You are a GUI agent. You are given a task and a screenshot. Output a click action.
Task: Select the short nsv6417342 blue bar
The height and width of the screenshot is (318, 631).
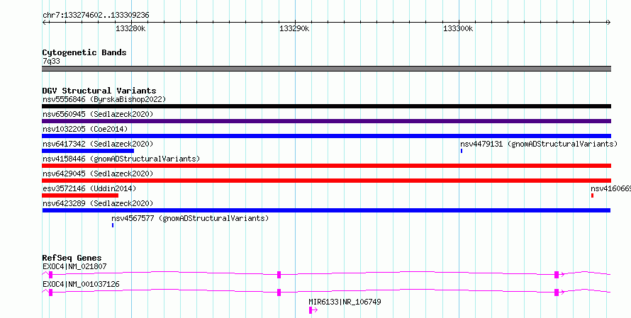pos(88,151)
